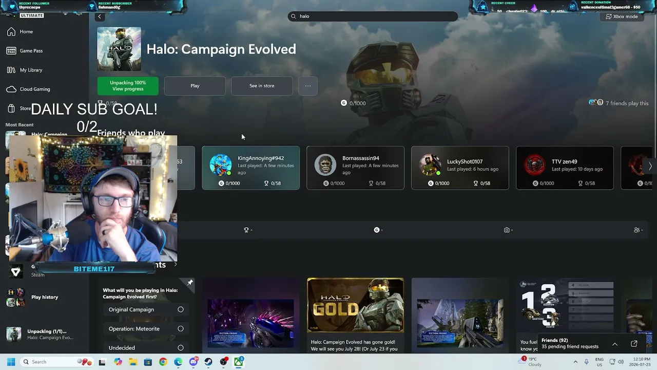
Task: Show hidden system tray icons
Action: 575,362
